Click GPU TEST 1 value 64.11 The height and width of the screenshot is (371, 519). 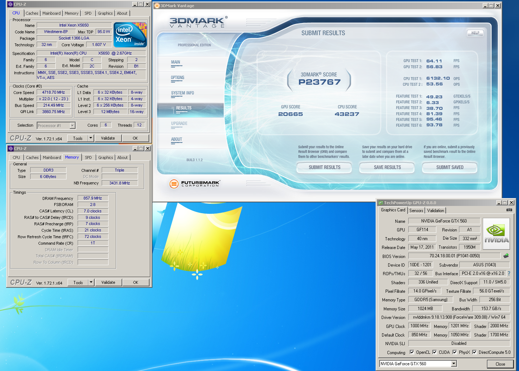pos(434,61)
